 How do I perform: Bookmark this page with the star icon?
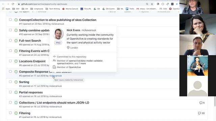pos(152,4)
